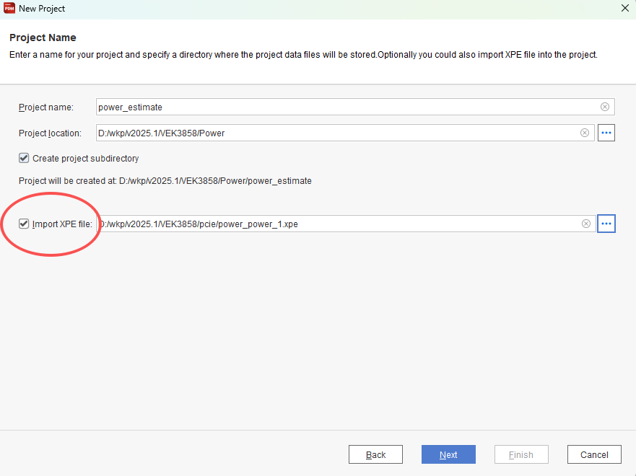The height and width of the screenshot is (476, 636).
Task: Clear the Project name field text
Action: click(605, 107)
